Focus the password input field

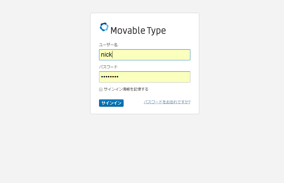145,77
